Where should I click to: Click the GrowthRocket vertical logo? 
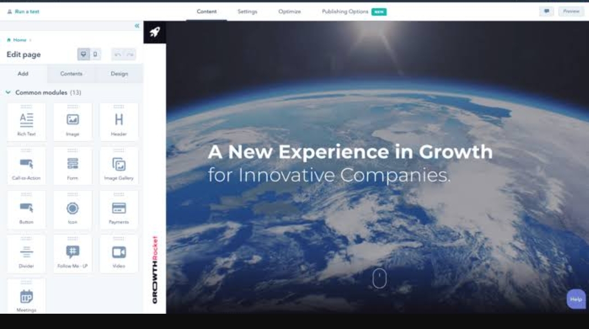155,270
